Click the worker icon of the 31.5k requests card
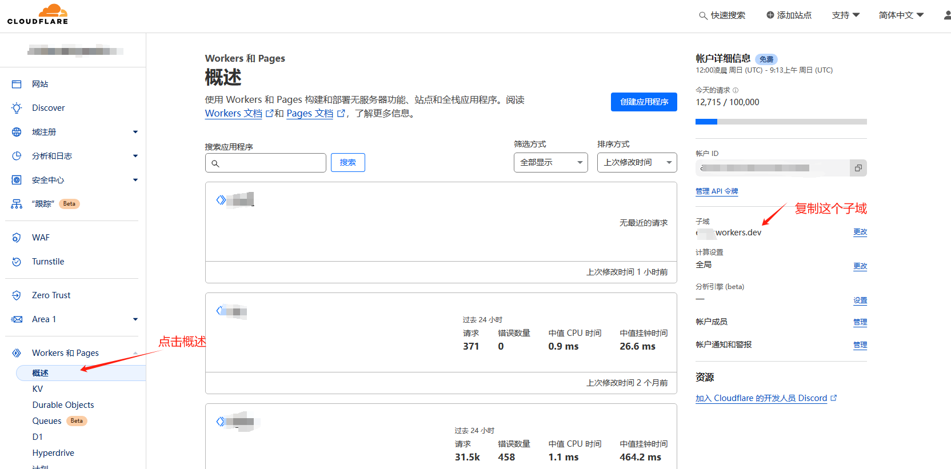951x469 pixels. (x=221, y=422)
